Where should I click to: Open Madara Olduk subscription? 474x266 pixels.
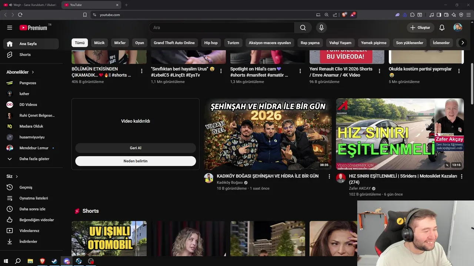31,126
